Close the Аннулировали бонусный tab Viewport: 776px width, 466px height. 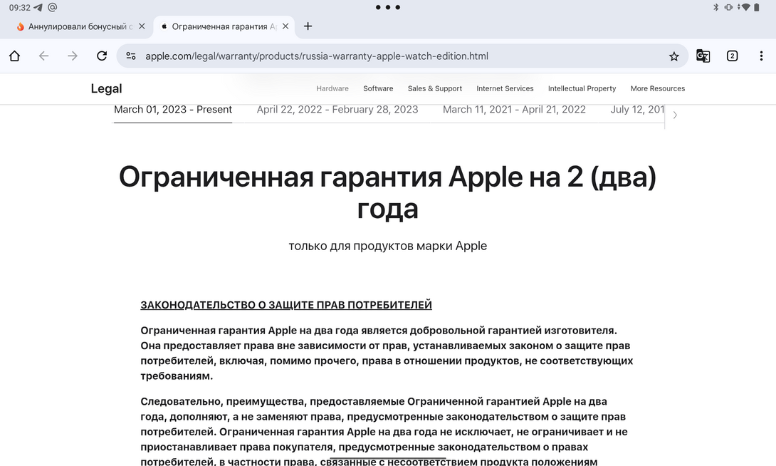tap(142, 26)
